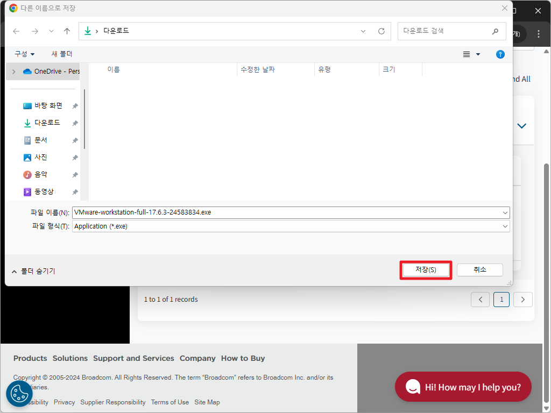Image resolution: width=551 pixels, height=413 pixels.
Task: Open Terms of Use footer link
Action: point(169,402)
